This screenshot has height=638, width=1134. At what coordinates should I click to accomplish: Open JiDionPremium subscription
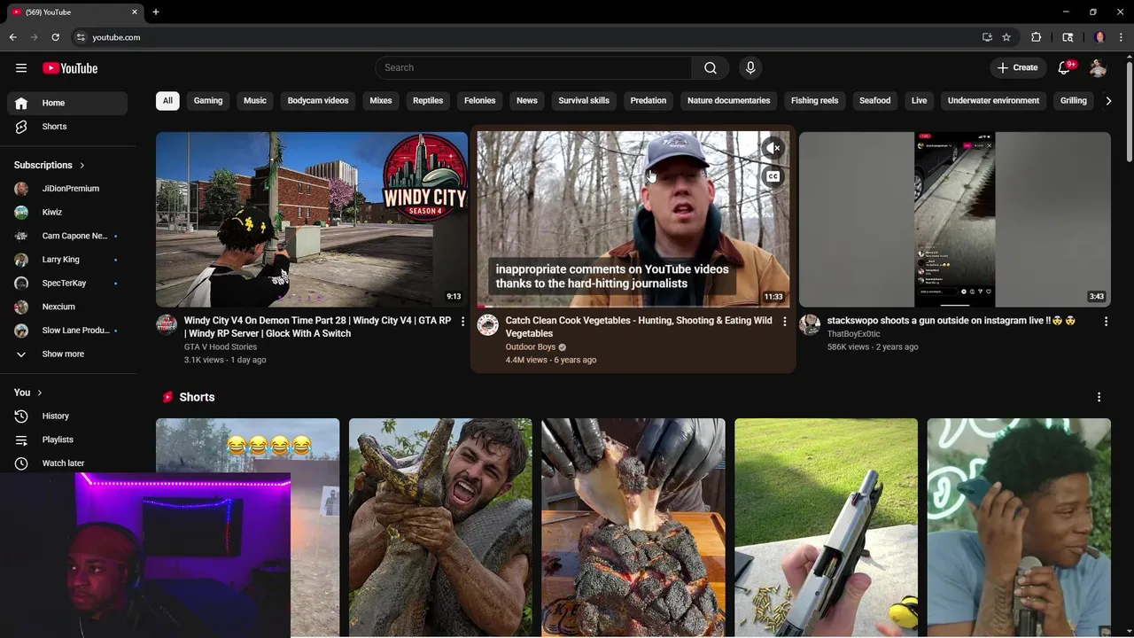pyautogui.click(x=67, y=189)
